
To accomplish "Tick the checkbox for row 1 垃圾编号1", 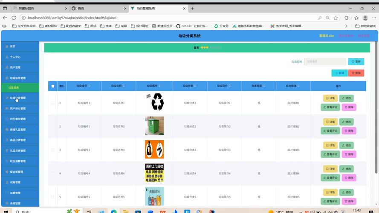I will 52,103.
